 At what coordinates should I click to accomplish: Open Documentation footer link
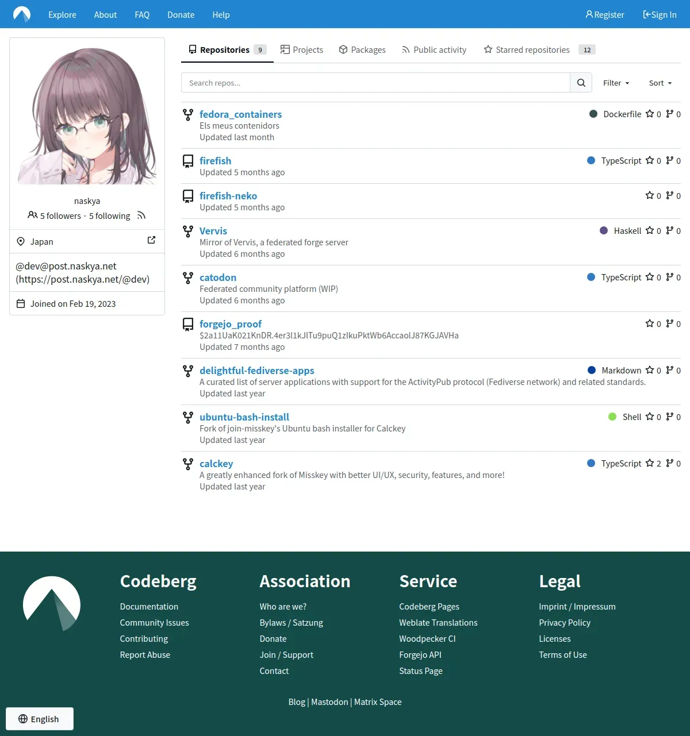coord(149,606)
